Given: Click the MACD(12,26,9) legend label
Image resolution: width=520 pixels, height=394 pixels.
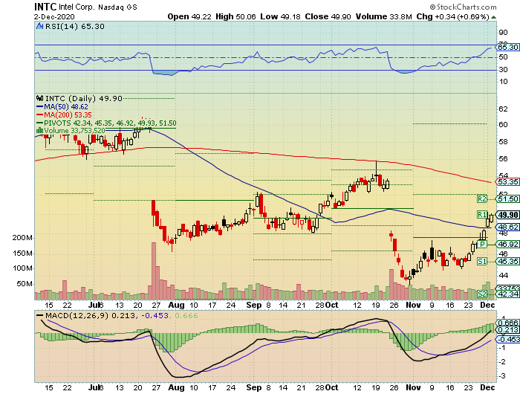Looking at the screenshot, I should [77, 315].
